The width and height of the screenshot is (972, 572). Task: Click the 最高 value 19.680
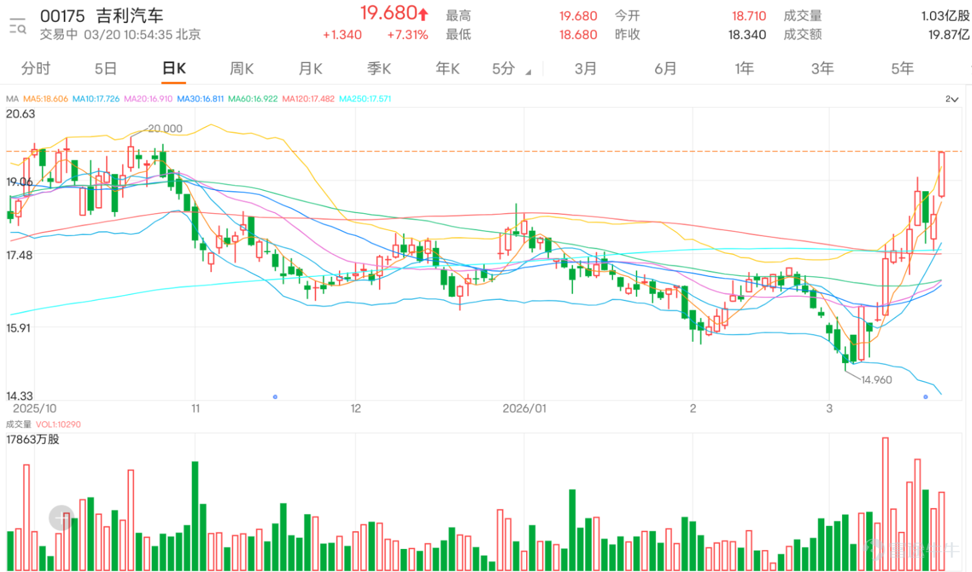click(578, 16)
